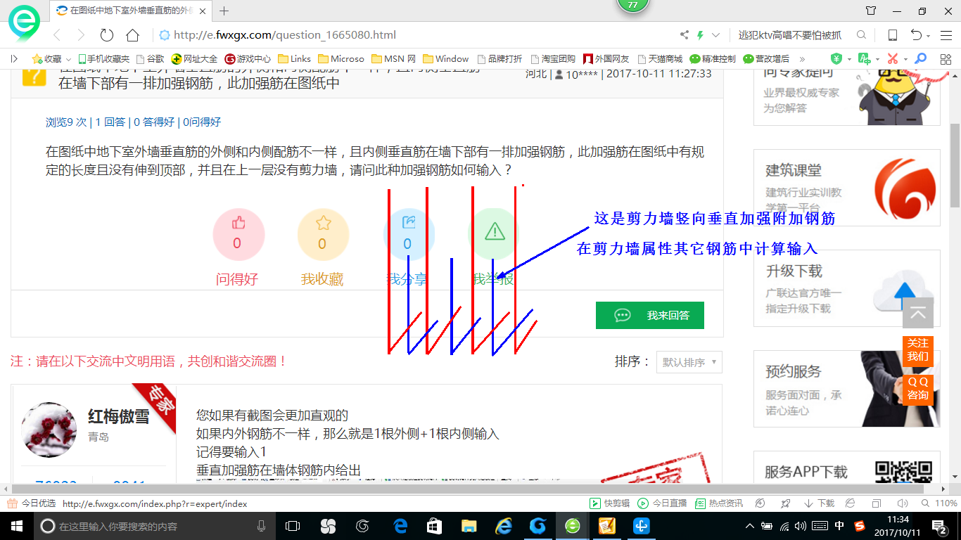Open the 网址大全 bookmark
Viewport: 961px width, 540px height.
[195, 59]
